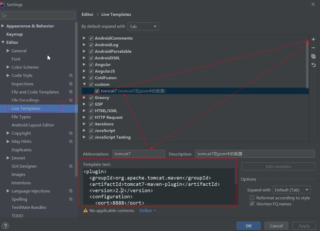Click the project-scope icon beside Inlay Hints

(71, 142)
